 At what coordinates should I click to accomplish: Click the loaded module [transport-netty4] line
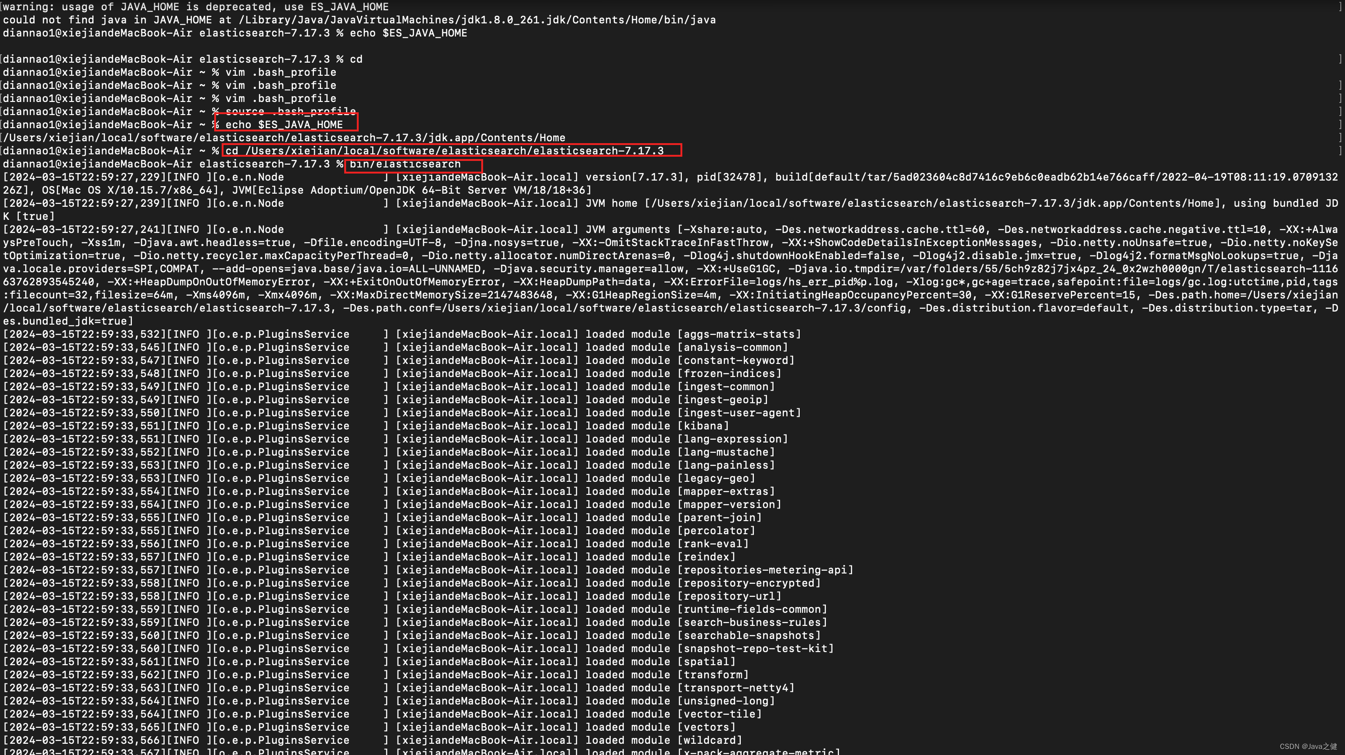point(736,688)
